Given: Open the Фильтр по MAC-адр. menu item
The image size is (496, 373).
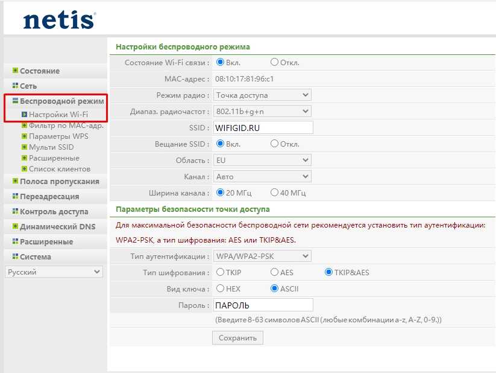Looking at the screenshot, I should 66,126.
